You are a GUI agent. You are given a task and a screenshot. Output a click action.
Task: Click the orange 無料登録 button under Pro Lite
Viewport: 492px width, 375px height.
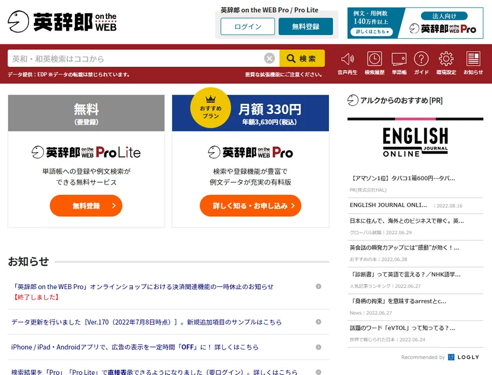pyautogui.click(x=86, y=206)
